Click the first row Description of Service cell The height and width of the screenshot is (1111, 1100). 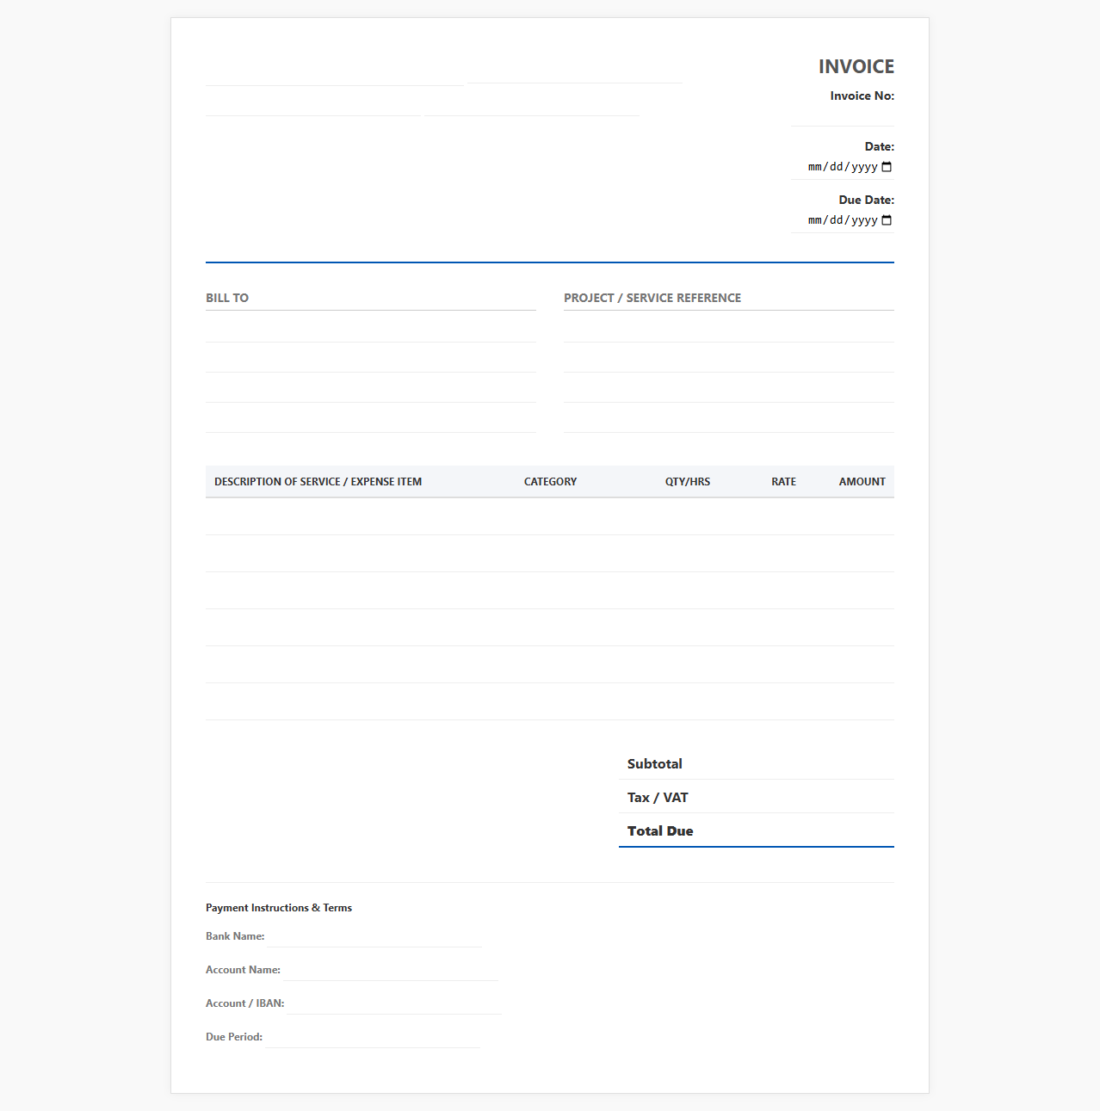coord(361,516)
